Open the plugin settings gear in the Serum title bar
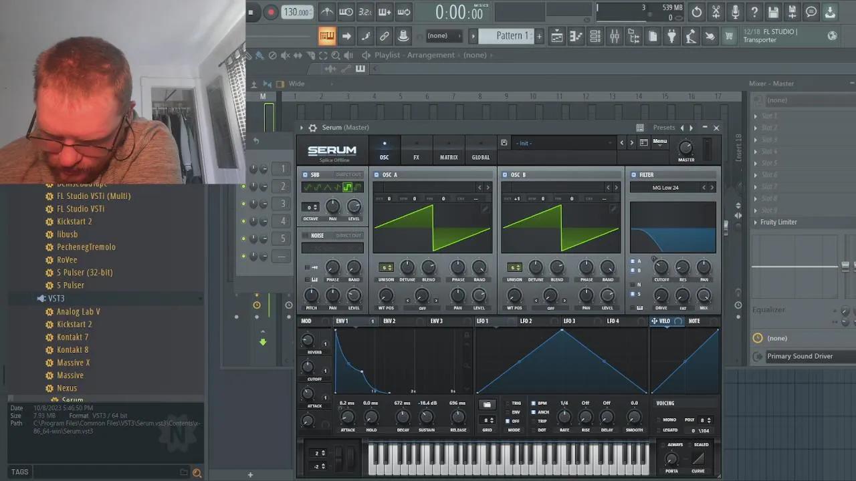This screenshot has height=481, width=856. [x=312, y=128]
